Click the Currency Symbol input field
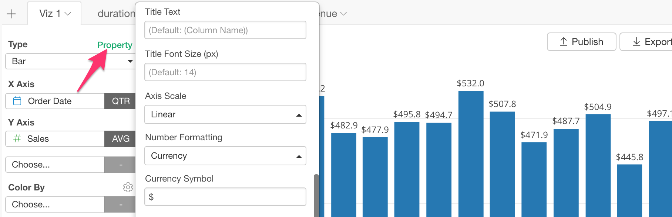 click(x=225, y=197)
